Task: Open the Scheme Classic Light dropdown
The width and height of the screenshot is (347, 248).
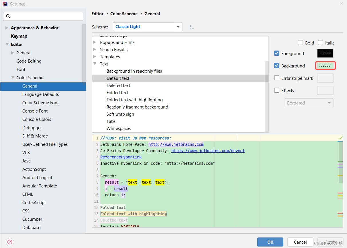Action: coord(148,27)
